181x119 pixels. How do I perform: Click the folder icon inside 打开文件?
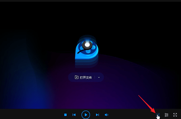coord(77,77)
